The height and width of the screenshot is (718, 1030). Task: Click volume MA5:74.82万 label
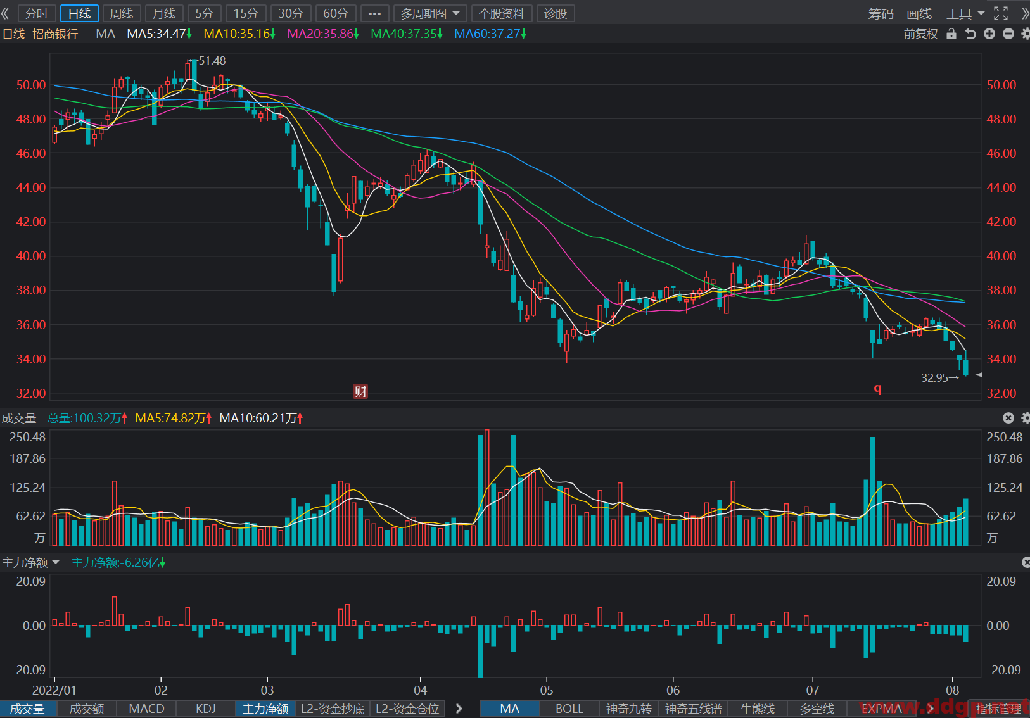[173, 418]
